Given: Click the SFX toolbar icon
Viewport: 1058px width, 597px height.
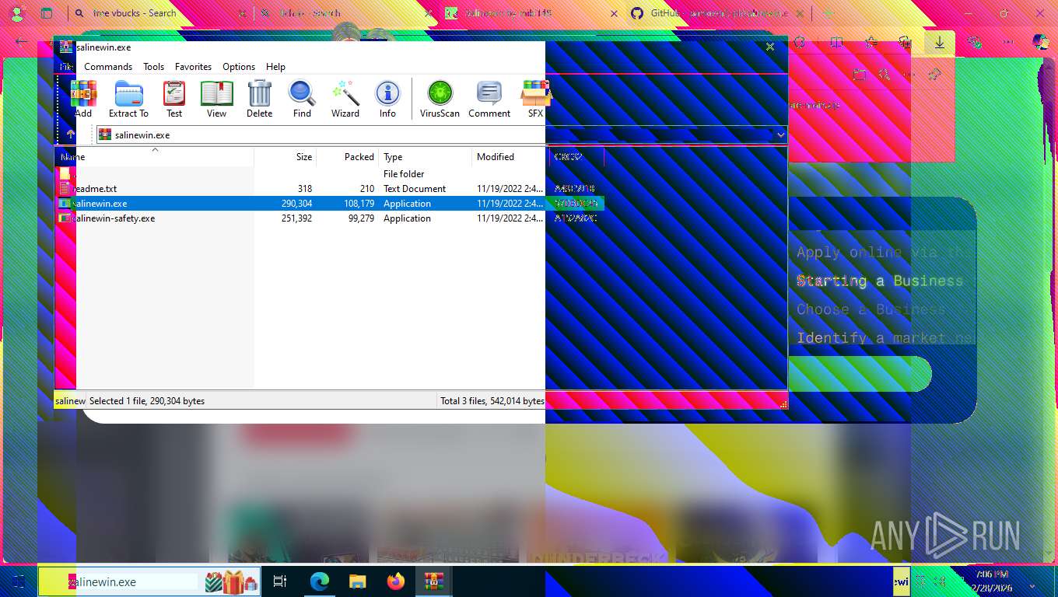Looking at the screenshot, I should click(535, 99).
